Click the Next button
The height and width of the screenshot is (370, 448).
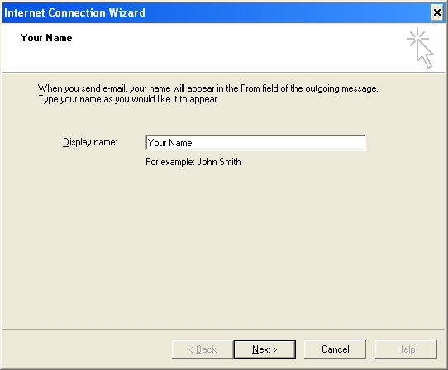click(265, 349)
